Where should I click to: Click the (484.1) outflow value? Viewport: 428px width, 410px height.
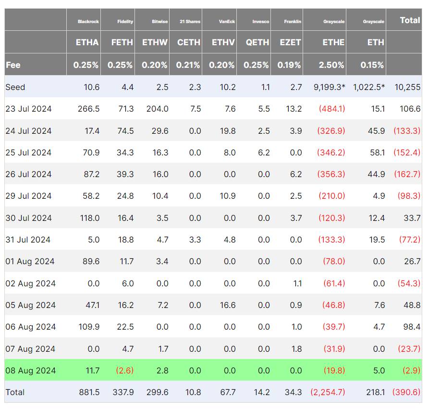332,109
